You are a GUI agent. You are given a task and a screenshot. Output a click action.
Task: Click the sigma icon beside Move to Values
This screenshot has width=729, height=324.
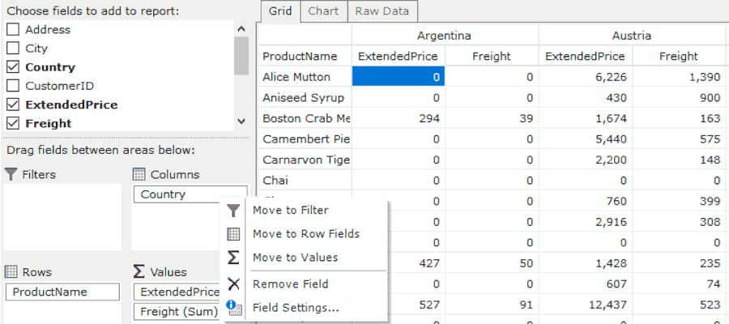point(233,258)
